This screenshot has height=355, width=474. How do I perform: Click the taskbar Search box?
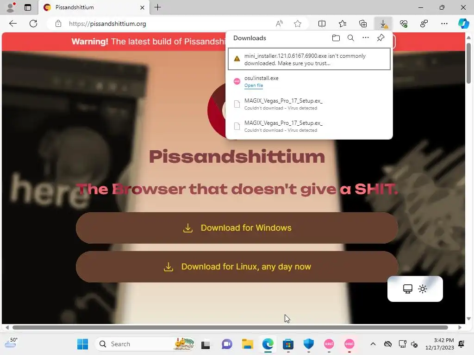pos(146,344)
